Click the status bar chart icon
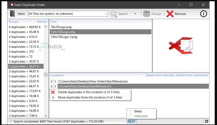Image resolution: width=217 pixels, height=125 pixels. (207, 121)
